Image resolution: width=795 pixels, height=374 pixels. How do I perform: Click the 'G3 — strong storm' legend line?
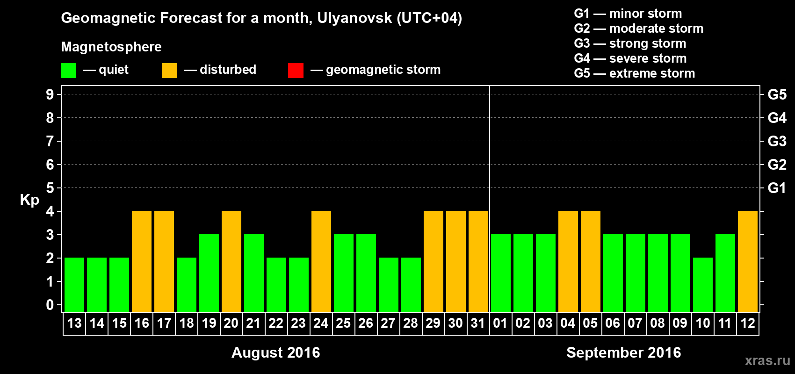630,43
